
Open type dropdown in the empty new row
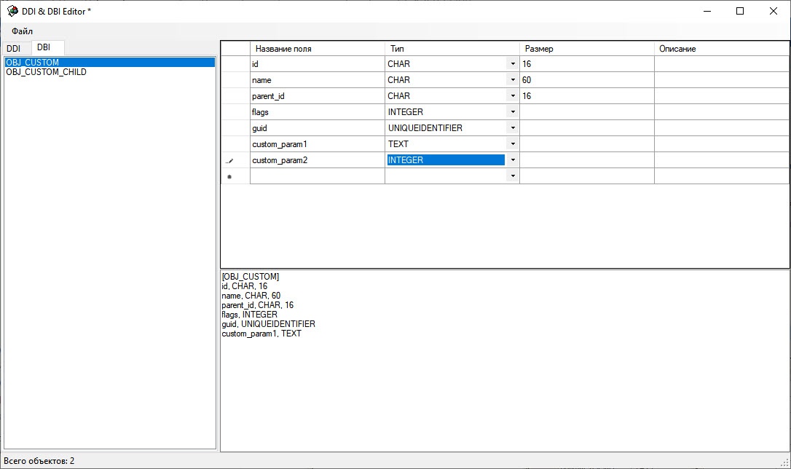513,176
